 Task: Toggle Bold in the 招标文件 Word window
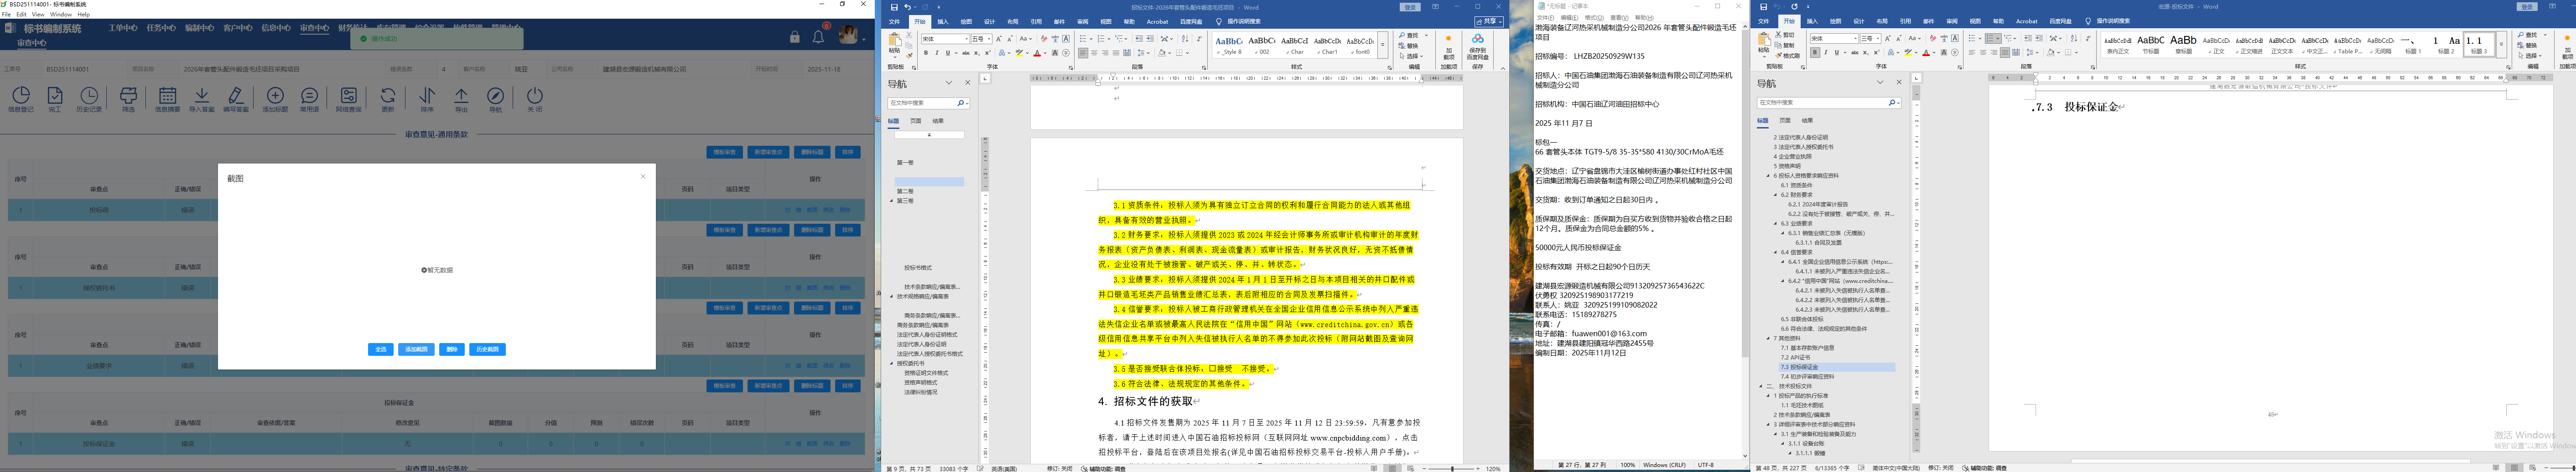click(x=926, y=53)
